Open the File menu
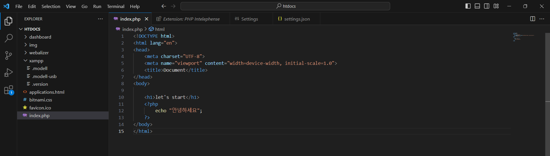This screenshot has height=156, width=550. coord(19,6)
